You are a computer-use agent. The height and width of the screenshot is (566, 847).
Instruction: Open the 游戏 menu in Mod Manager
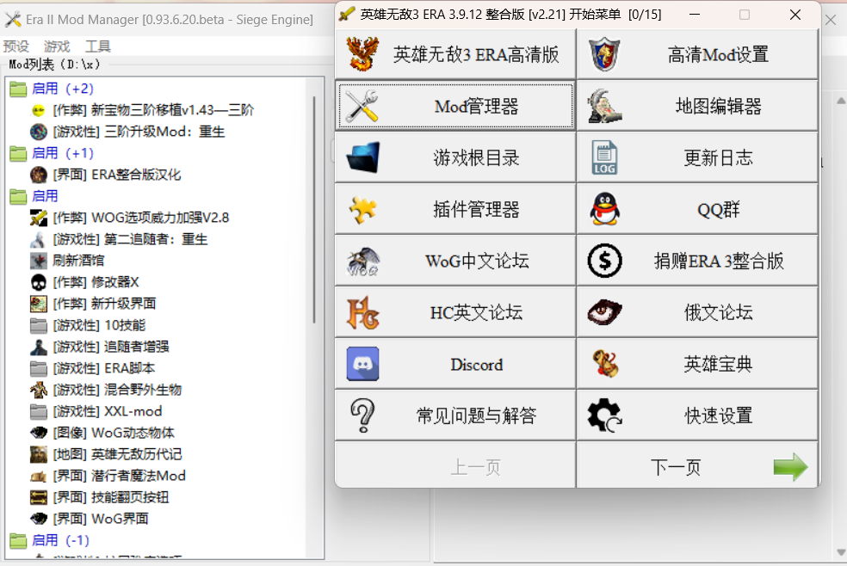(57, 46)
